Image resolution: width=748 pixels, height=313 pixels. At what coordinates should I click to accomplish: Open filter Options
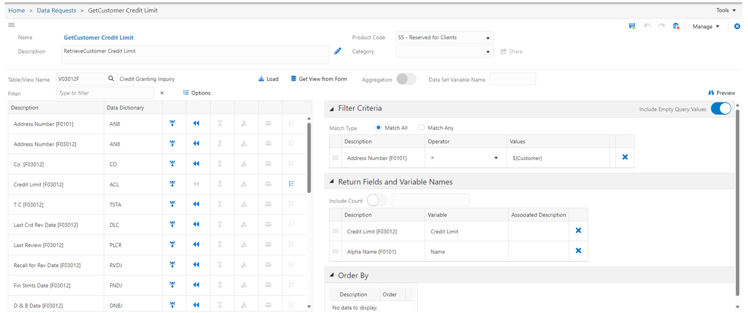pyautogui.click(x=197, y=93)
